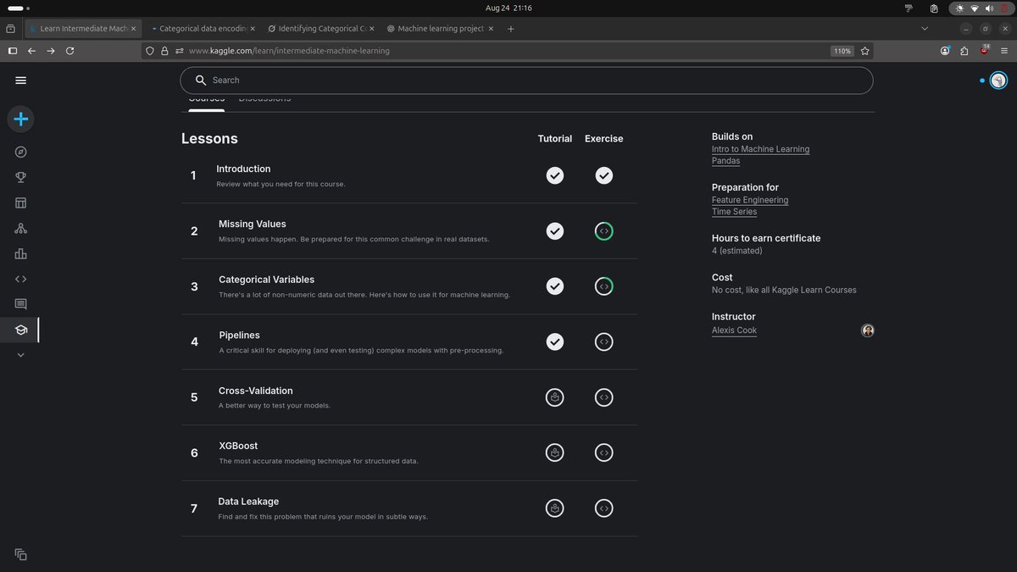Viewport: 1017px width, 572px height.
Task: Open Discussions icon in sidebar
Action: [x=21, y=304]
